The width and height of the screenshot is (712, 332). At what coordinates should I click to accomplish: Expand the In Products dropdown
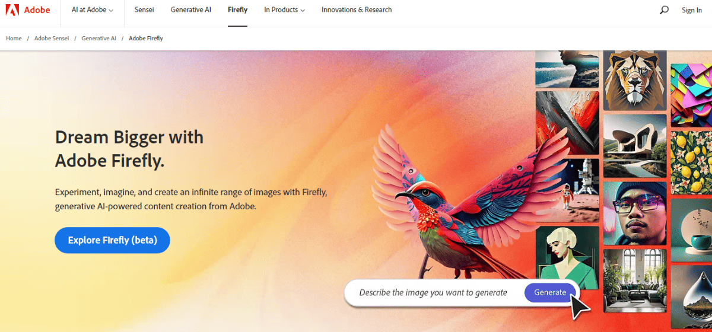tap(285, 10)
